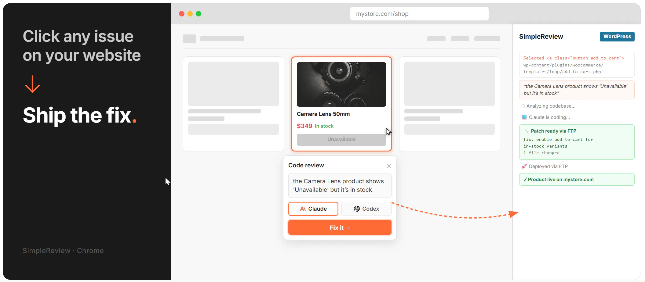Click the "SimpleReview · Chrome" footer text
The height and width of the screenshot is (282, 645).
coord(63,251)
